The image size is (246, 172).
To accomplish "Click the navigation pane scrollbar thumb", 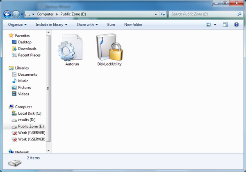I will [x=48, y=88].
